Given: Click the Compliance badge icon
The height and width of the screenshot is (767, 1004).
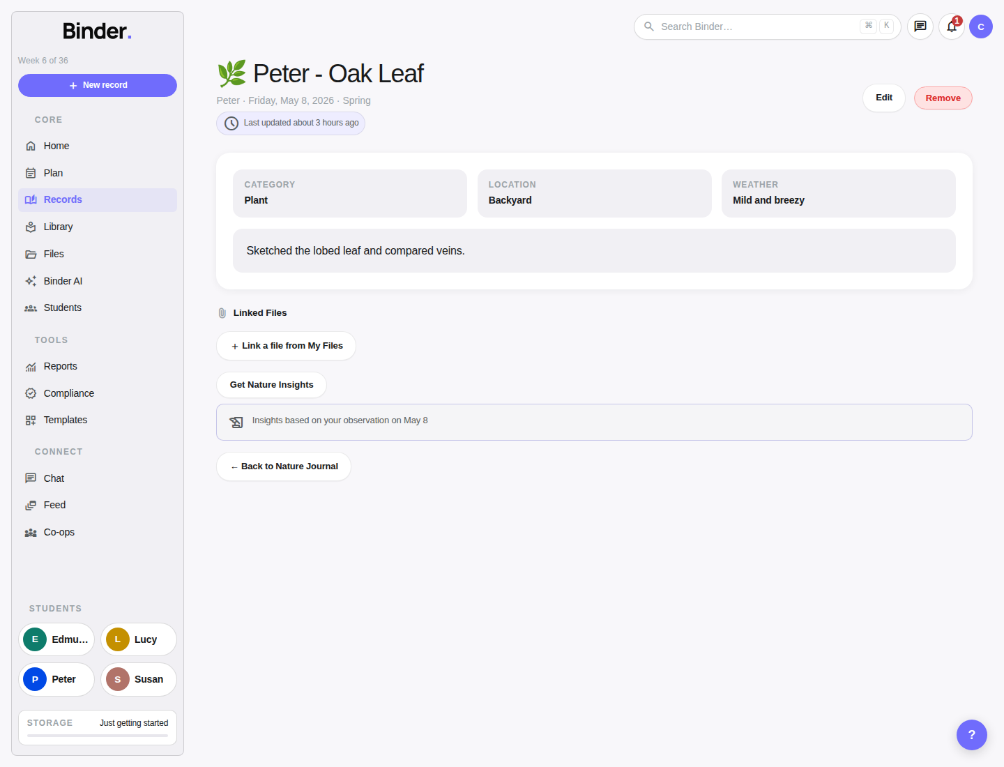Looking at the screenshot, I should pyautogui.click(x=31, y=393).
